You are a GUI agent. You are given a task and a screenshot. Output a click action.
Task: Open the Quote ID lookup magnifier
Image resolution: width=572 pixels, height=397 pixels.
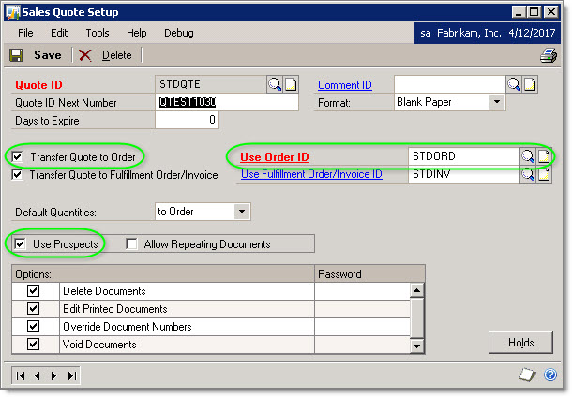pyautogui.click(x=275, y=84)
